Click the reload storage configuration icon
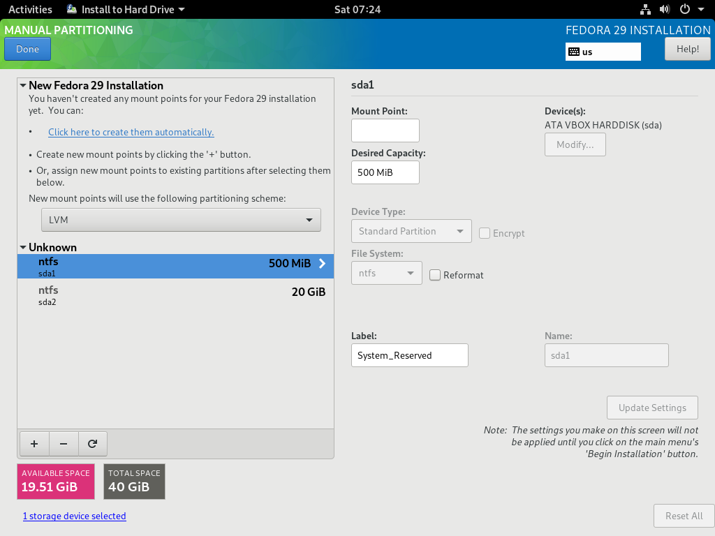This screenshot has width=715, height=536. (x=93, y=443)
